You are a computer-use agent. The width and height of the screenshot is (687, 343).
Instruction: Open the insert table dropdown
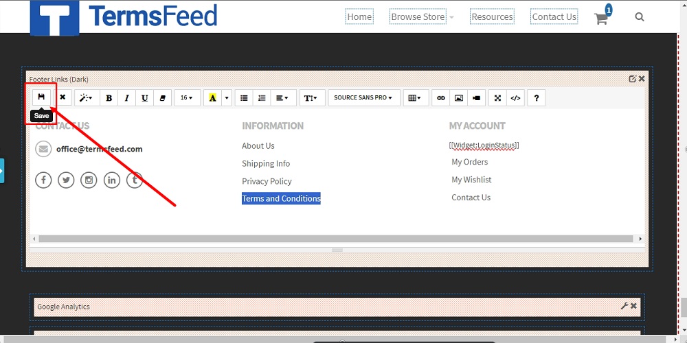[x=415, y=97]
